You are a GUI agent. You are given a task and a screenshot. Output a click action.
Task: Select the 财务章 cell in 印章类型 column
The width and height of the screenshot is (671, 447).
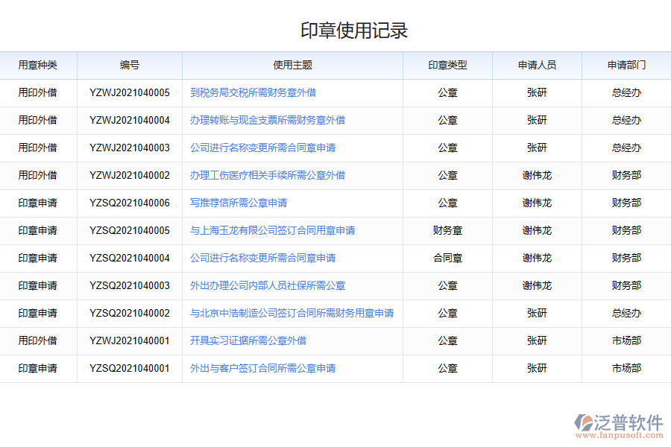[x=447, y=230]
